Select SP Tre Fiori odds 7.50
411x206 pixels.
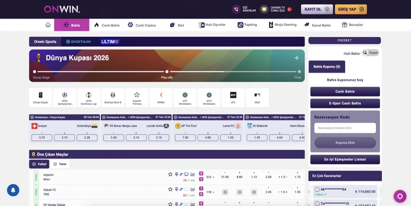[185, 138]
